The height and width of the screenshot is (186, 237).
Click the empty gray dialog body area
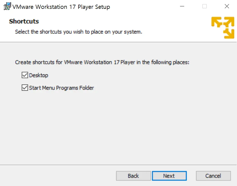pos(118,127)
